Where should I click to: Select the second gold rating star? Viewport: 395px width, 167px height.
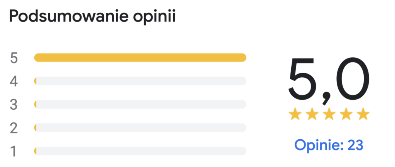(x=312, y=114)
